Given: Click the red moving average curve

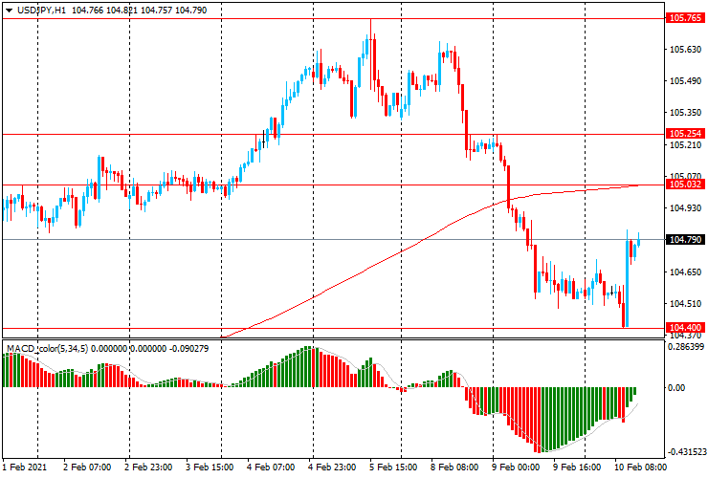Looking at the screenshot, I should (x=362, y=270).
